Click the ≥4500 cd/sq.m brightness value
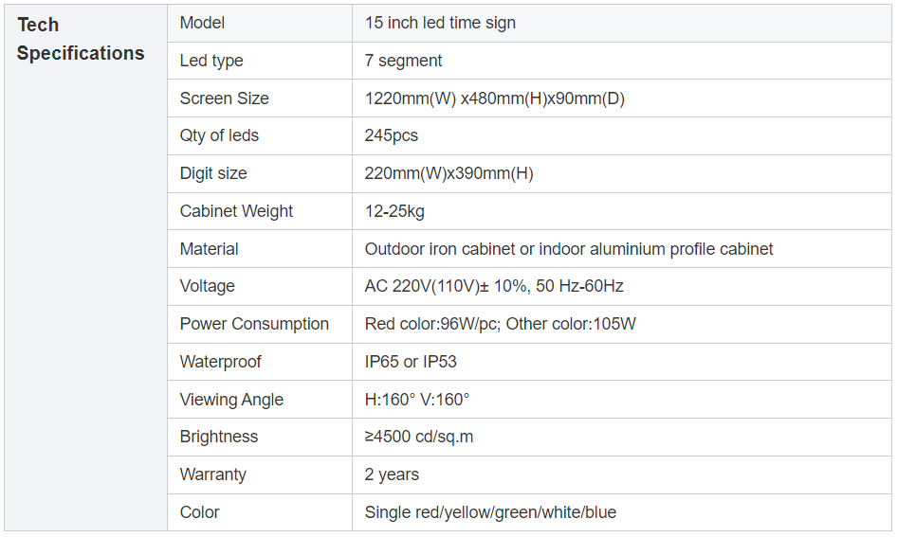The width and height of the screenshot is (897, 537). click(418, 437)
